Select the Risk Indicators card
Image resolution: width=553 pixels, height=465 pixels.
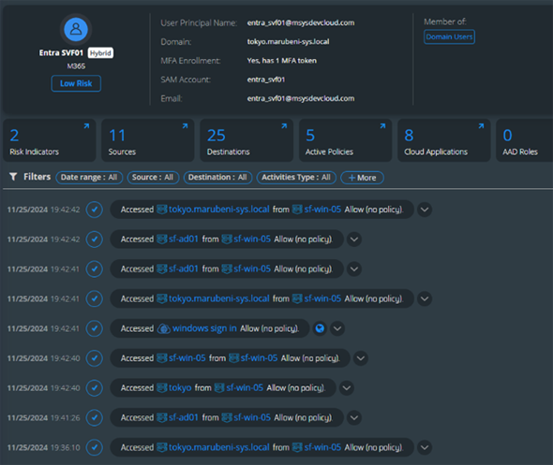point(50,140)
